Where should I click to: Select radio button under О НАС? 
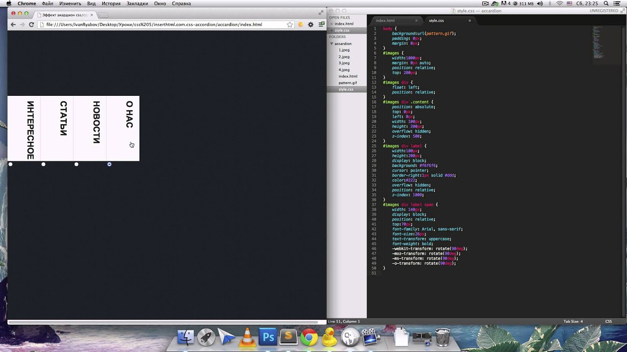109,164
